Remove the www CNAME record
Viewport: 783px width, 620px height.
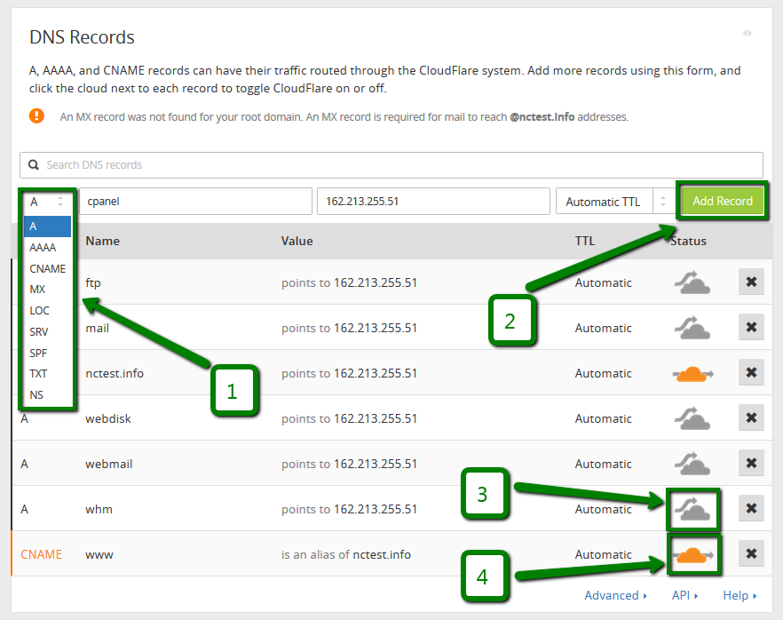pyautogui.click(x=751, y=554)
